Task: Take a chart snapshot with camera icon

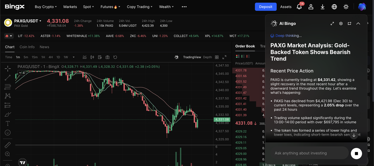Action: pyautogui.click(x=108, y=57)
